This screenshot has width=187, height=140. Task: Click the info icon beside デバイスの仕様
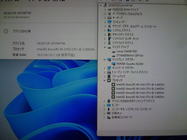click(x=6, y=31)
